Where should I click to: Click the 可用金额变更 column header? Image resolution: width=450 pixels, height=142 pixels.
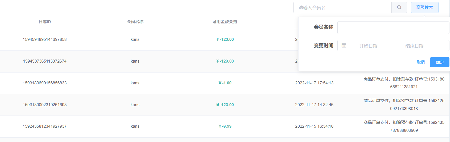225,22
